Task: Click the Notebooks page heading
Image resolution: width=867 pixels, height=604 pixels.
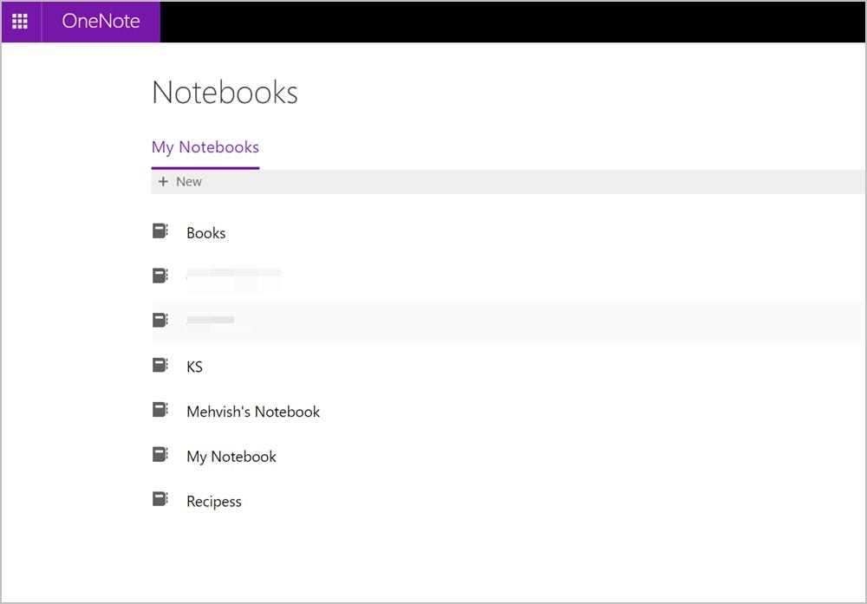Action: tap(225, 92)
